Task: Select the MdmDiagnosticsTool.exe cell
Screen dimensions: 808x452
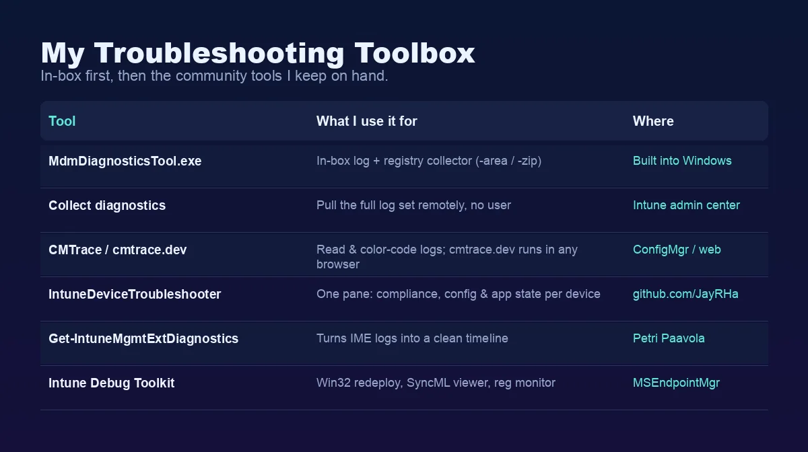Action: click(x=125, y=161)
